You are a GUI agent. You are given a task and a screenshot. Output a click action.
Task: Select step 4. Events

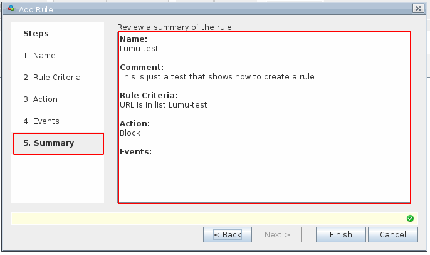pyautogui.click(x=41, y=121)
